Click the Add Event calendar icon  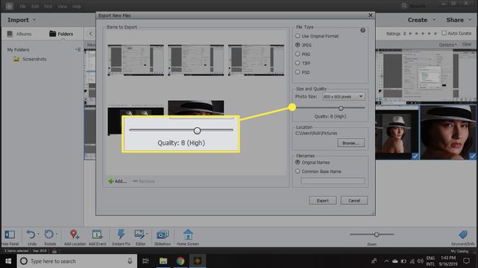(x=97, y=234)
